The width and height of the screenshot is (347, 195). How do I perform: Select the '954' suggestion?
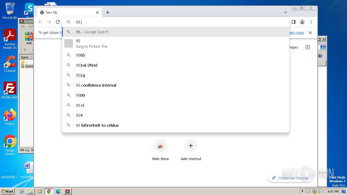(176, 115)
